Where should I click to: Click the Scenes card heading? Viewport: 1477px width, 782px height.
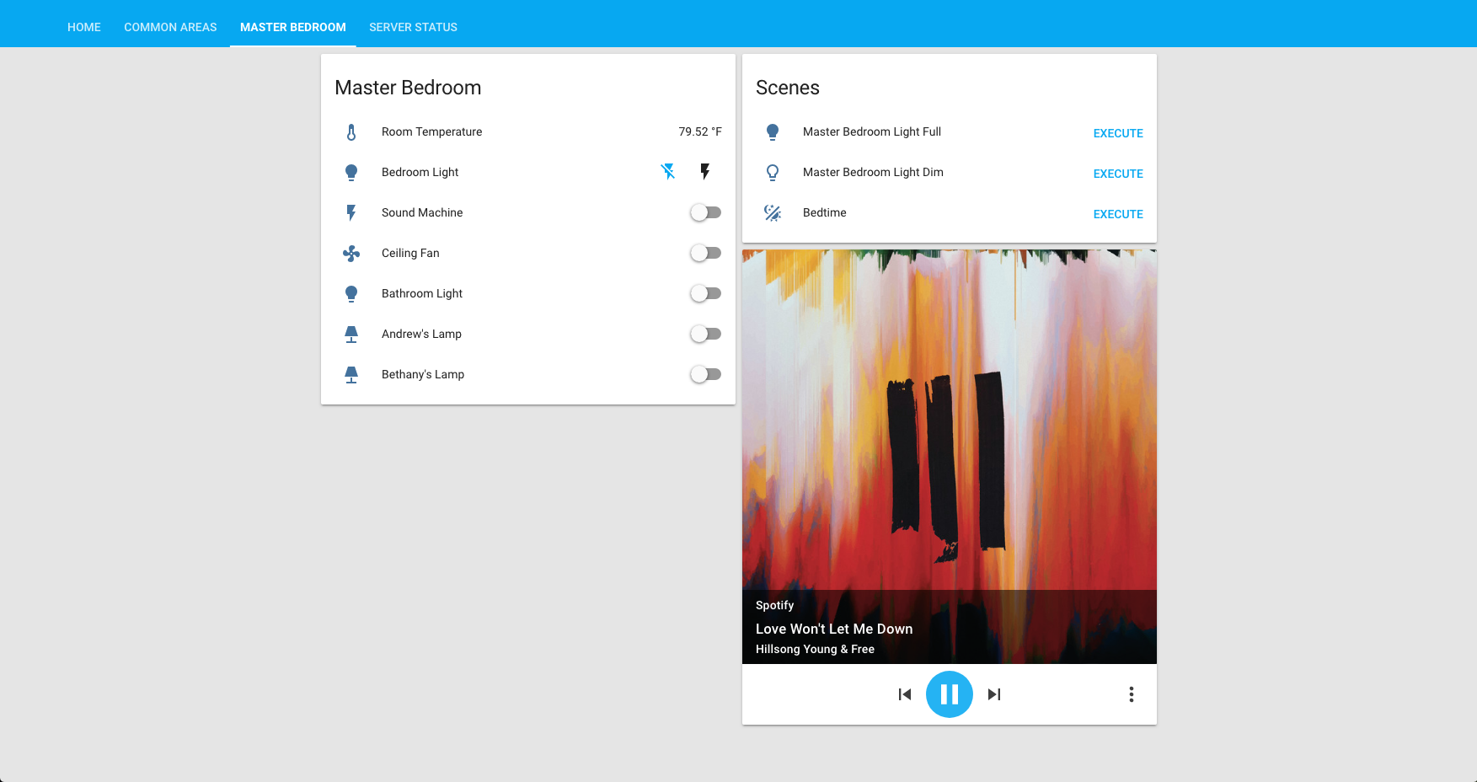coord(788,88)
